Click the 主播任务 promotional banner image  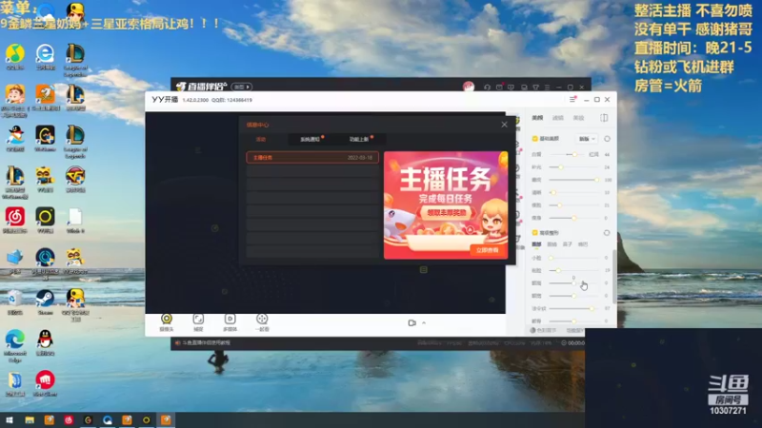pyautogui.click(x=446, y=204)
